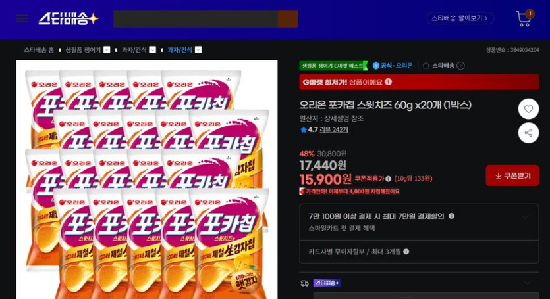This screenshot has height=299, width=550.
Task: Click the first 과자/간식 breadcrumb
Action: pyautogui.click(x=134, y=50)
